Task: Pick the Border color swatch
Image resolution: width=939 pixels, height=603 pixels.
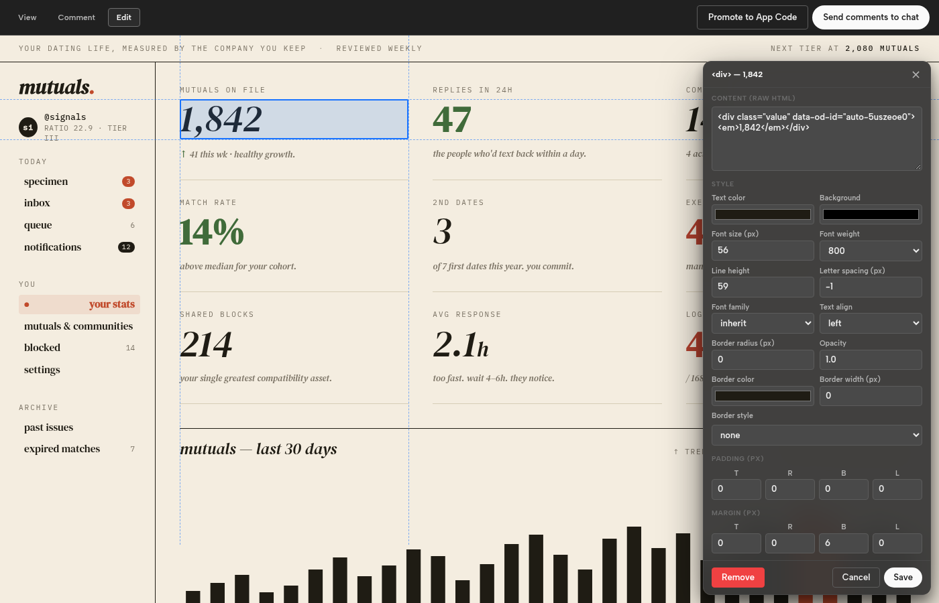Action: point(763,396)
